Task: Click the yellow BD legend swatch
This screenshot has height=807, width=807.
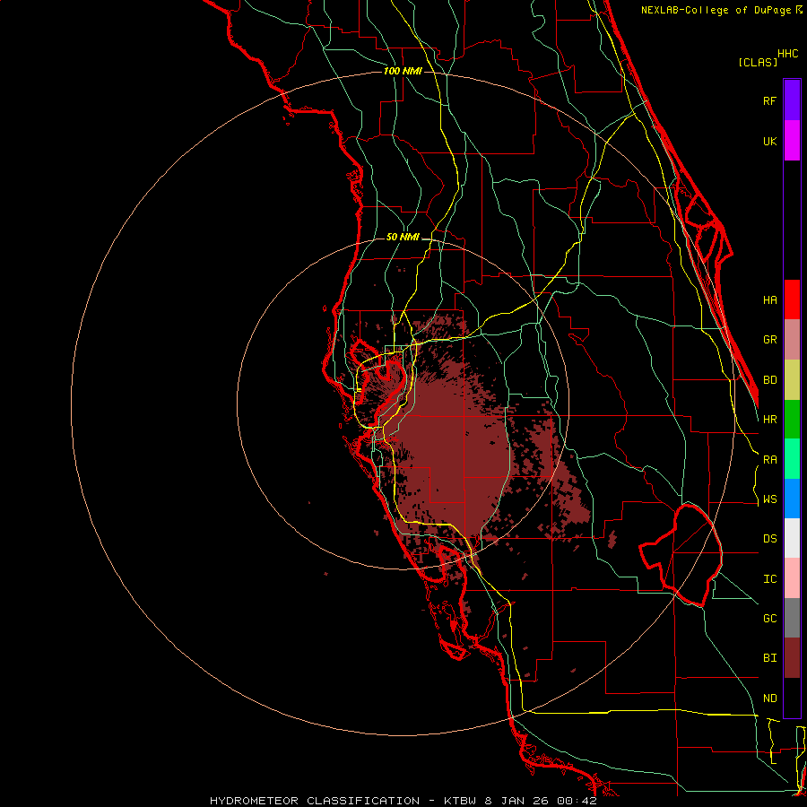Action: point(792,380)
